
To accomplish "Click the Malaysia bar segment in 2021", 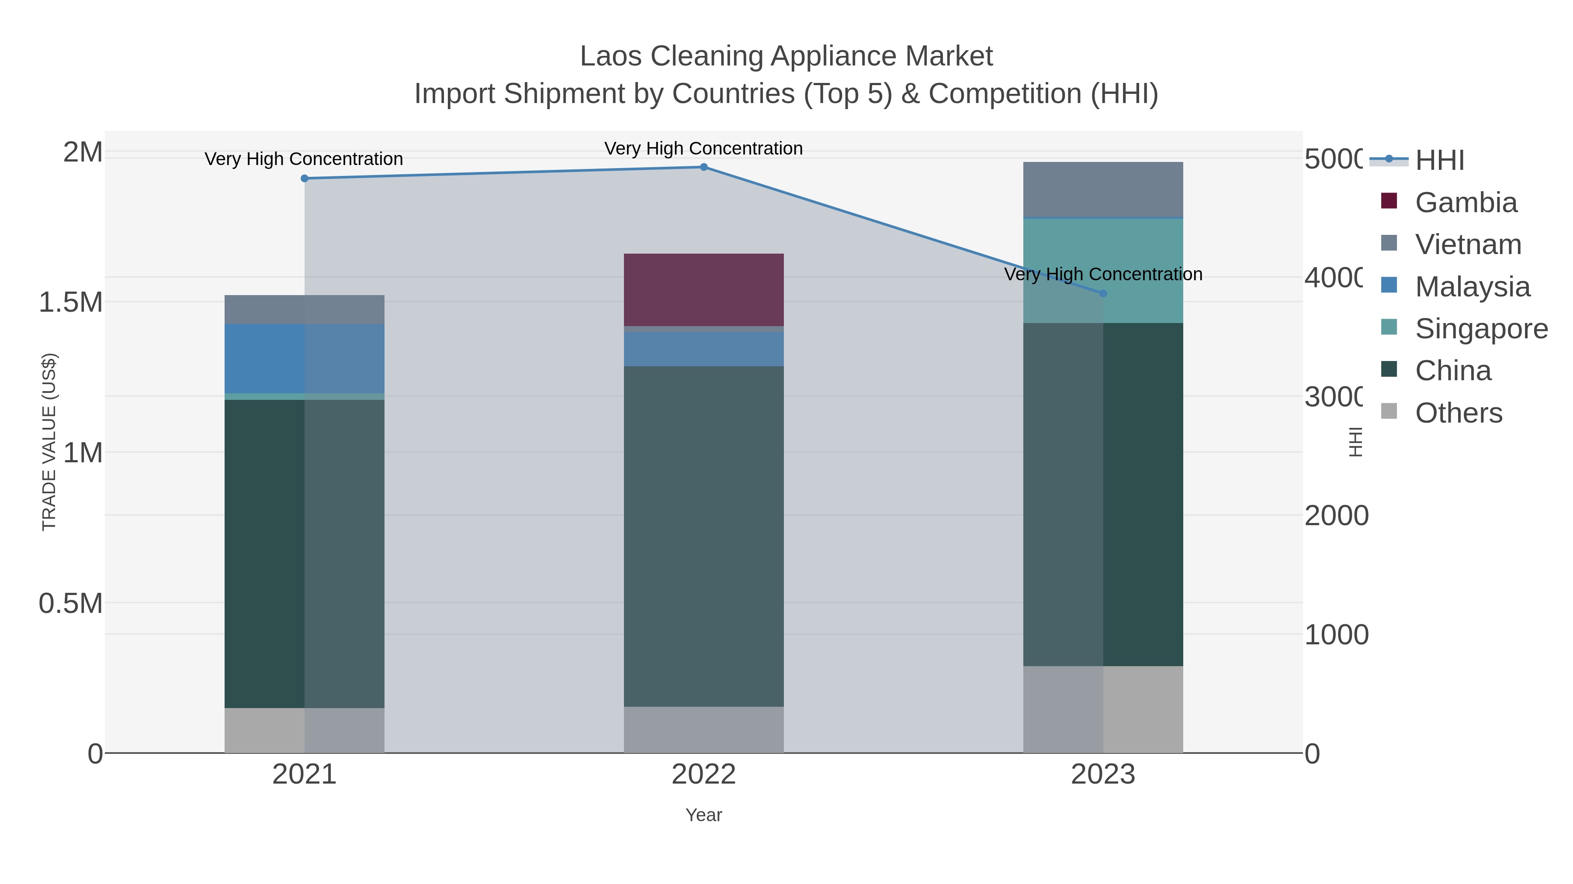I will point(305,359).
